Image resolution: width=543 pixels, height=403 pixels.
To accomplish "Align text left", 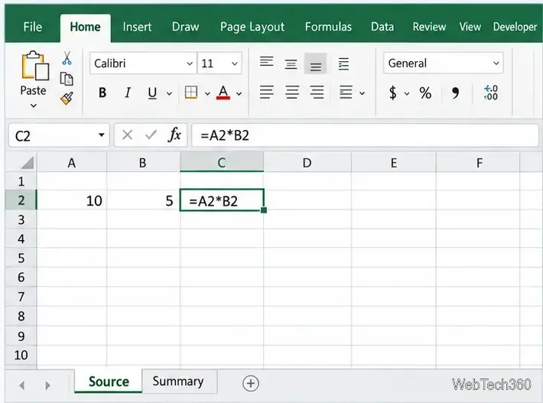I will click(267, 93).
